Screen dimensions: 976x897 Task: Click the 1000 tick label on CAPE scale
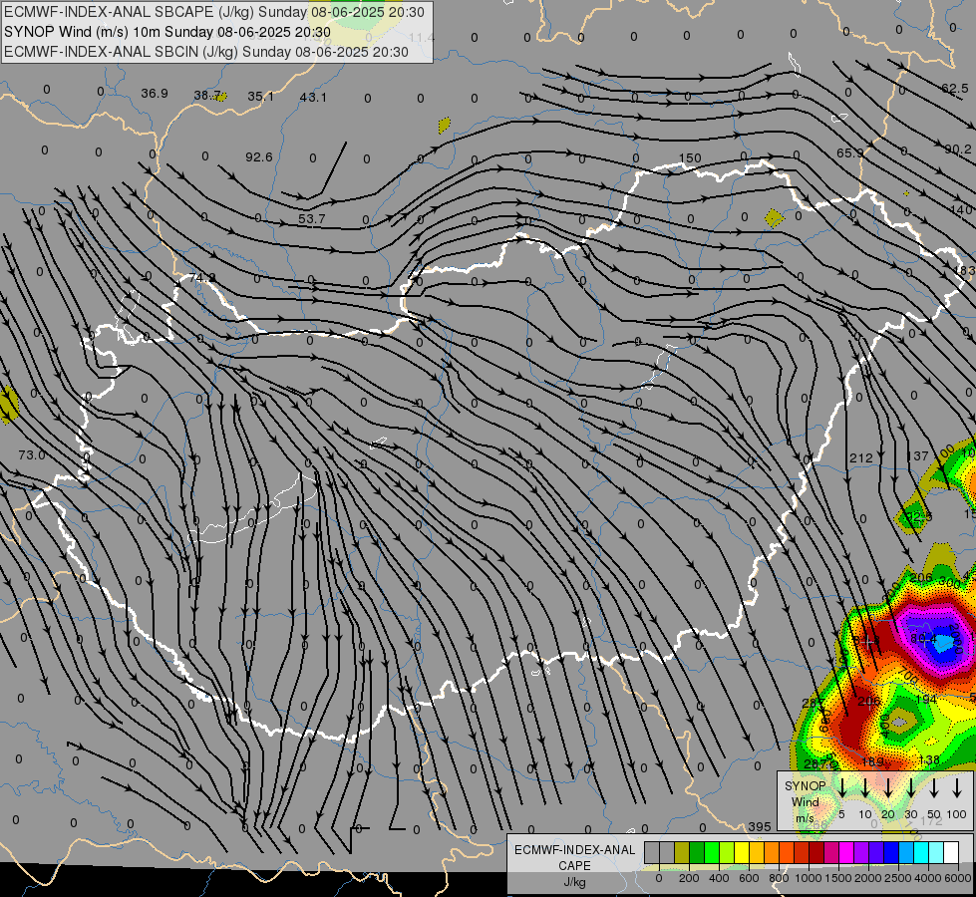[x=809, y=878]
